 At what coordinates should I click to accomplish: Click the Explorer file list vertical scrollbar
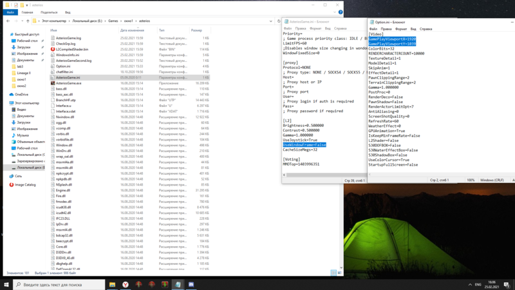pos(342,129)
